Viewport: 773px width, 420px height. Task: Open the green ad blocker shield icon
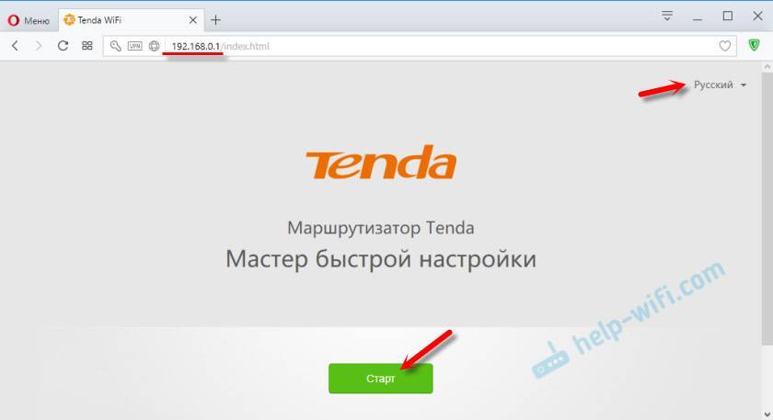pyautogui.click(x=754, y=45)
